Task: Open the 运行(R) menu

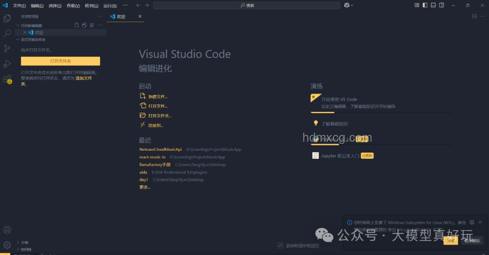Action: pos(110,5)
